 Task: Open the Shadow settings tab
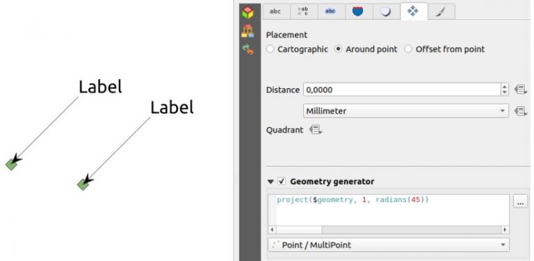[x=385, y=12]
